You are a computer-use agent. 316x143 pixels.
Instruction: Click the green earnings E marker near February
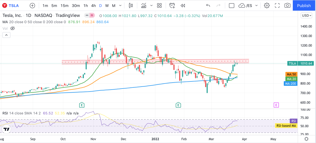click(178, 105)
